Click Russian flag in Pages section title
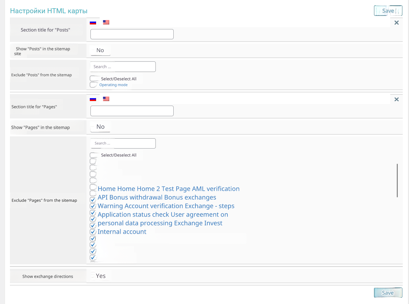Image resolution: width=409 pixels, height=304 pixels. 93,99
